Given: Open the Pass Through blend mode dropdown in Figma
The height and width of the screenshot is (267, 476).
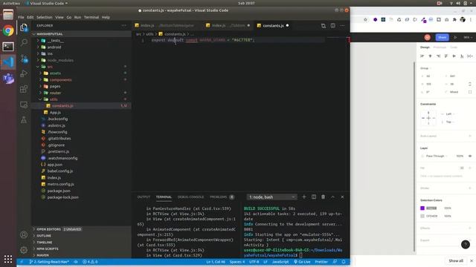Looking at the screenshot, I should pos(437,156).
